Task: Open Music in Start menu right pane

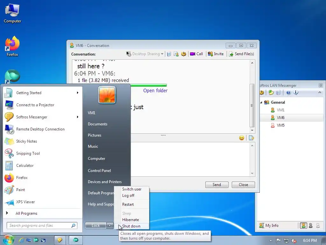Action: pyautogui.click(x=93, y=146)
